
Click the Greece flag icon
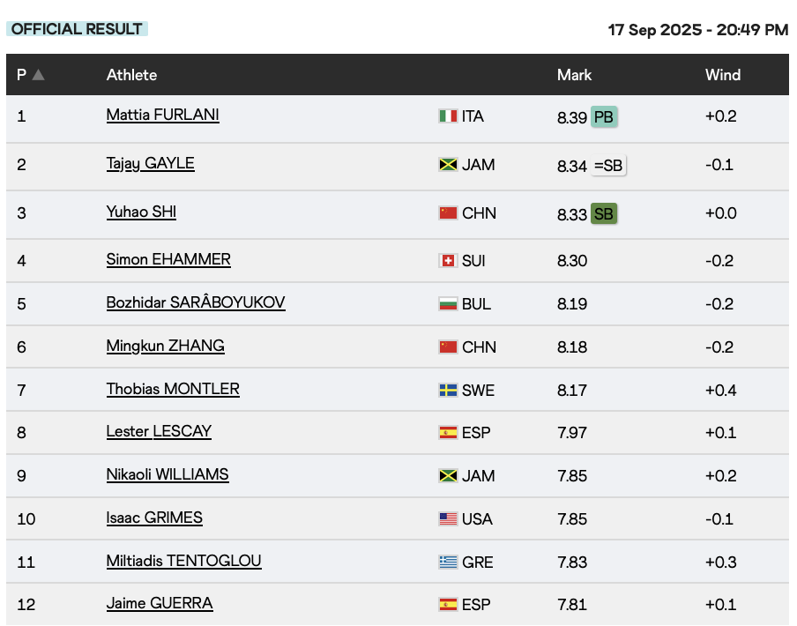pyautogui.click(x=448, y=562)
